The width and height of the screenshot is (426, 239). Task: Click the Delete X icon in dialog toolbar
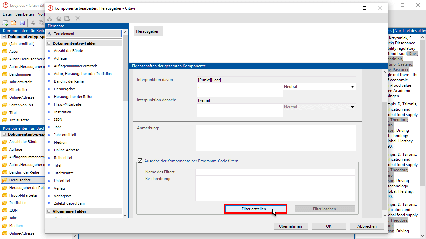point(78,18)
